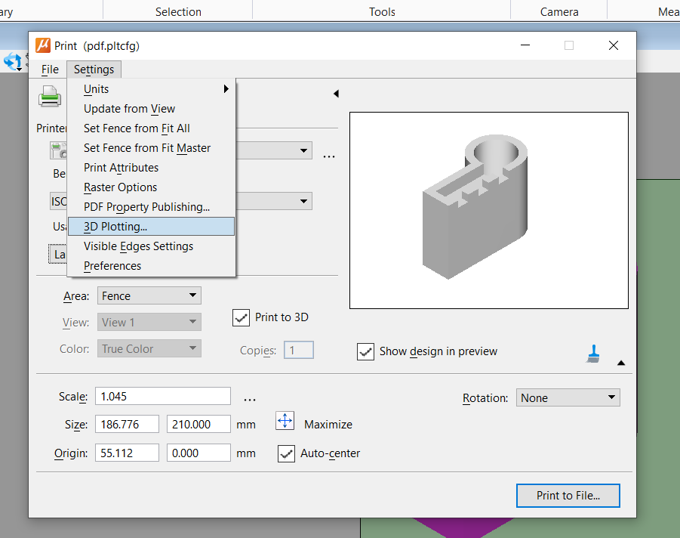Open the View dropdown showing View 1
Image resolution: width=680 pixels, height=538 pixels.
pos(149,322)
